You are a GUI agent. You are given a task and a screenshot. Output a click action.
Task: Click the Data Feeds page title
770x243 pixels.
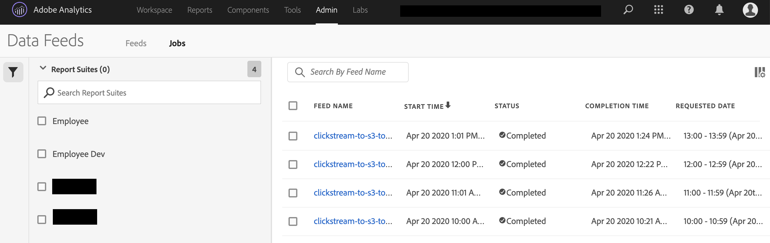pyautogui.click(x=46, y=40)
